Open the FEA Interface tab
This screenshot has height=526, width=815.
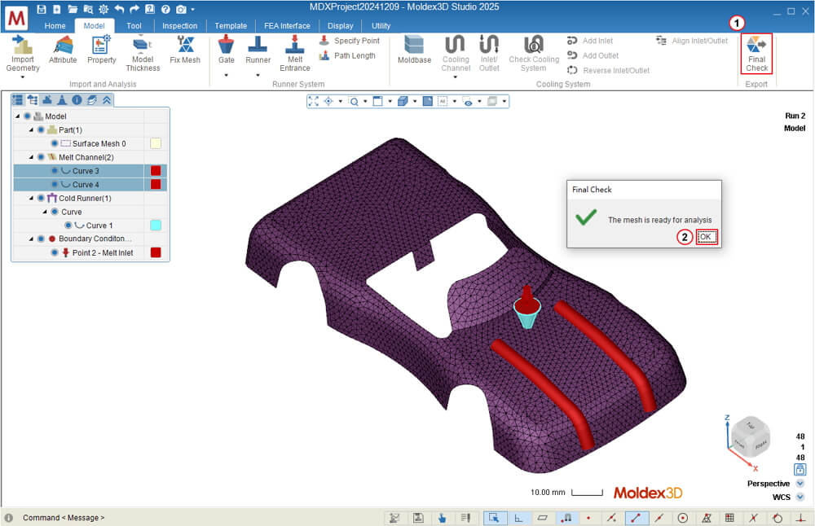(287, 26)
